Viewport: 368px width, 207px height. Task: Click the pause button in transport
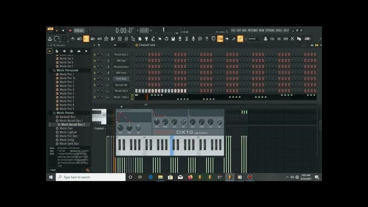[x=57, y=30]
